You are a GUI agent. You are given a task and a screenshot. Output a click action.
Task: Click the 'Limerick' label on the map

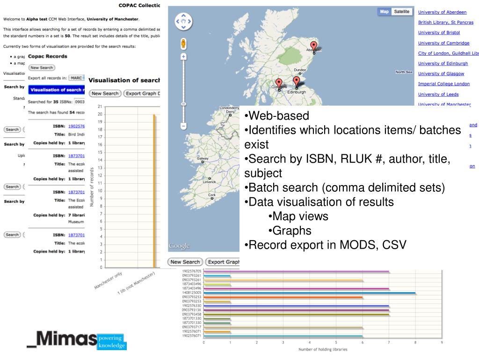point(209,182)
